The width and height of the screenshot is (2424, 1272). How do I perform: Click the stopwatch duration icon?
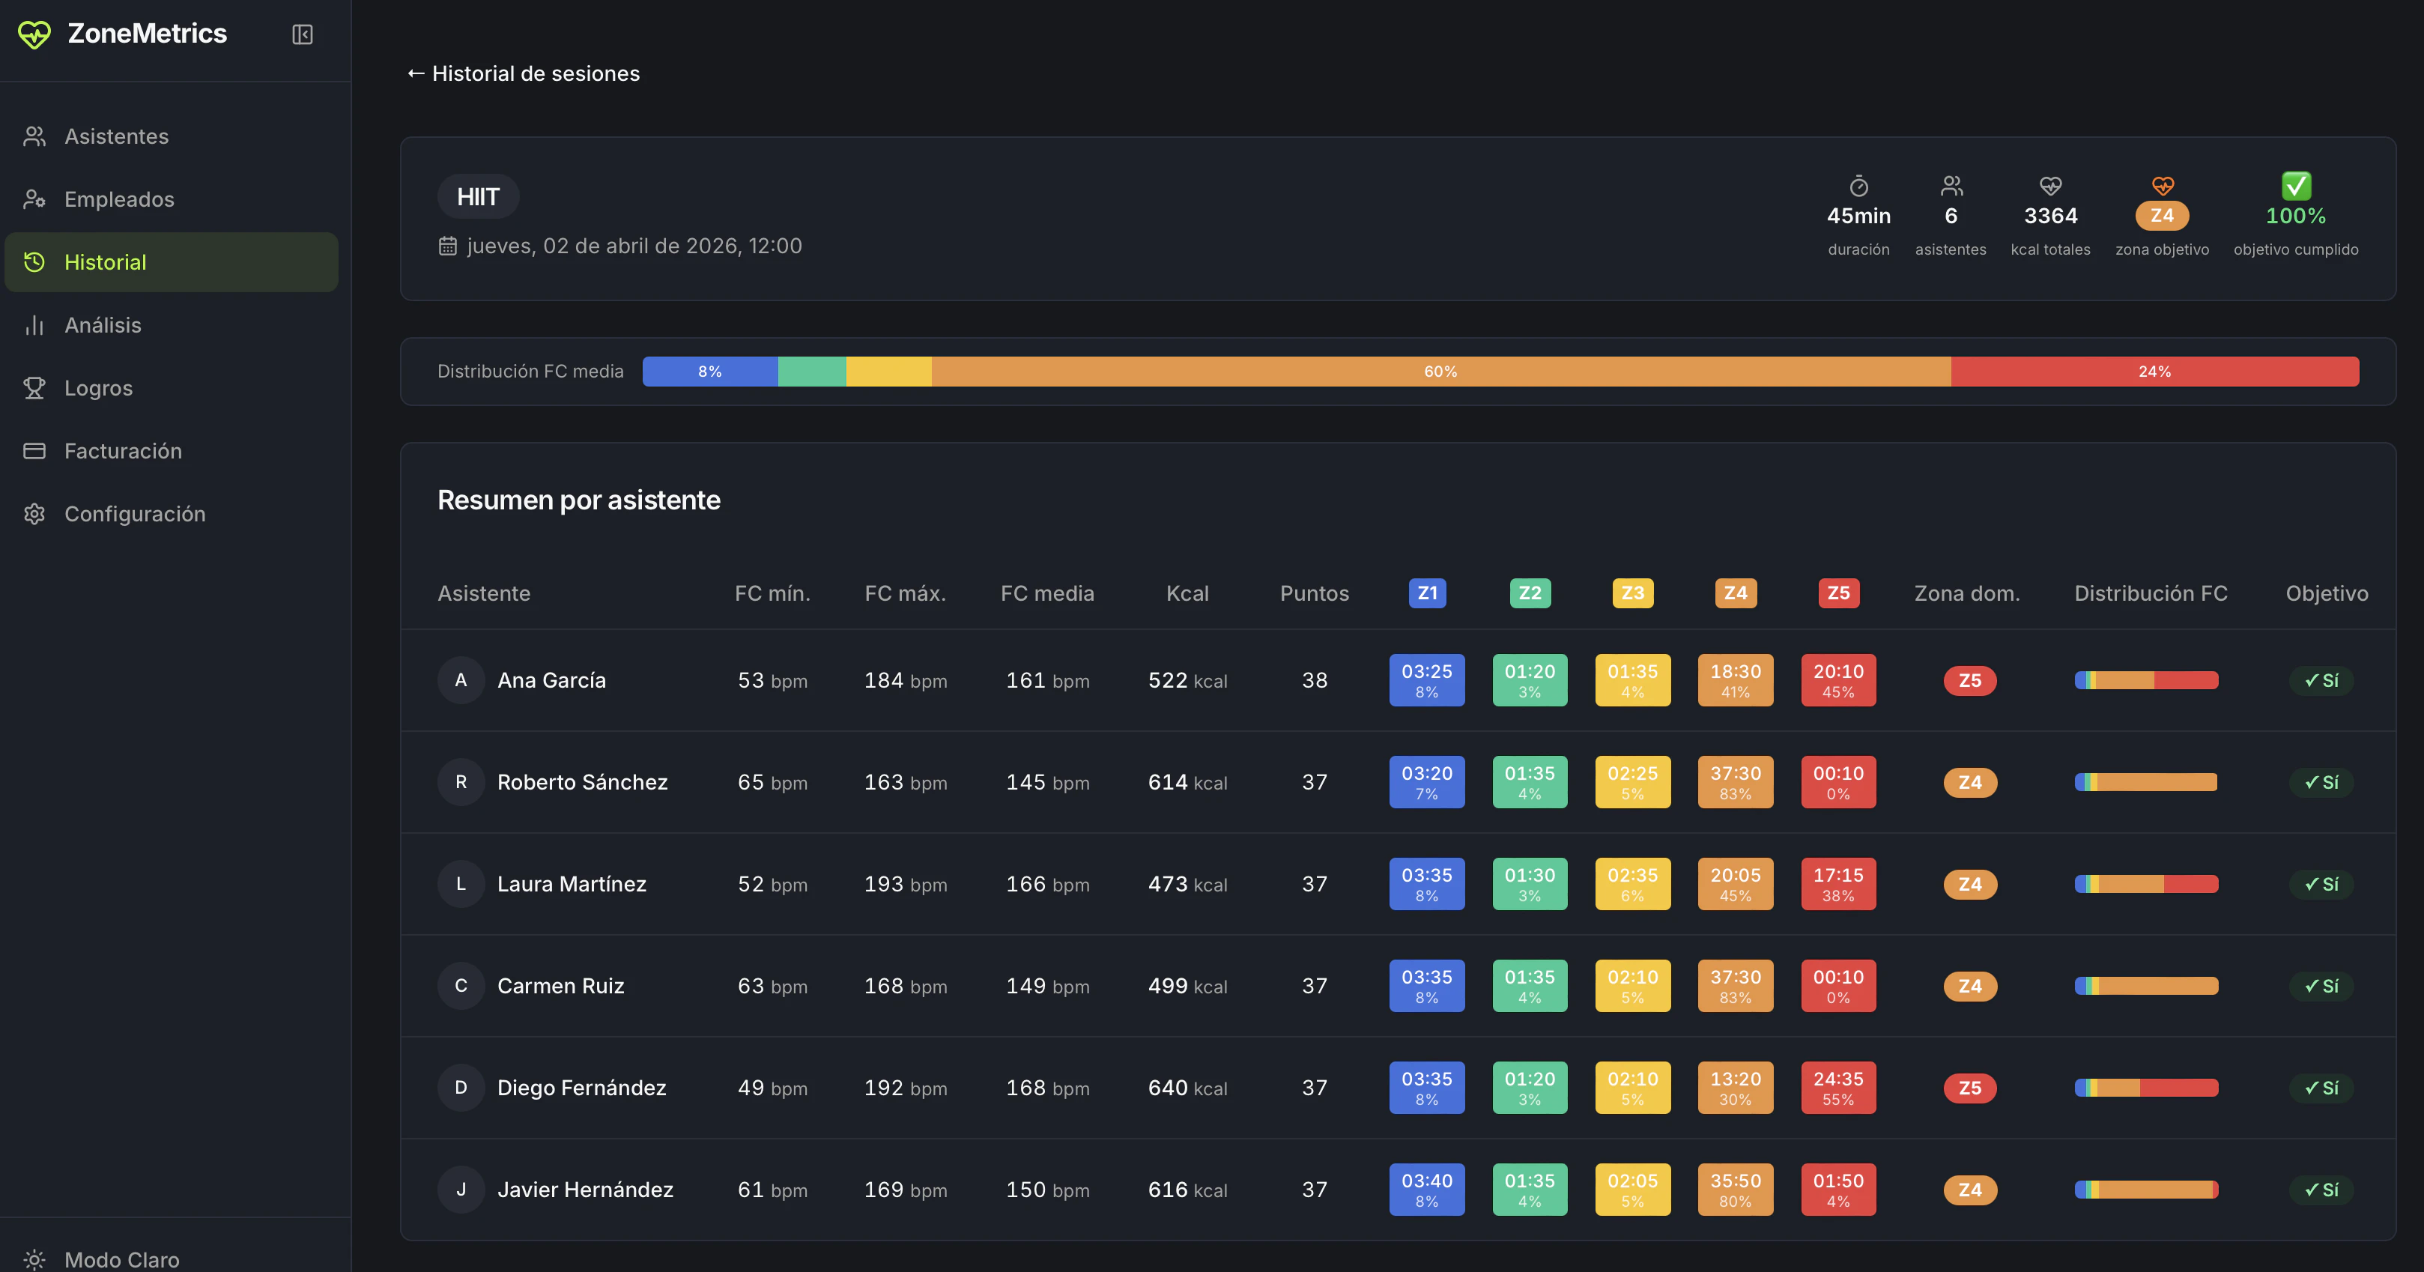click(x=1858, y=185)
